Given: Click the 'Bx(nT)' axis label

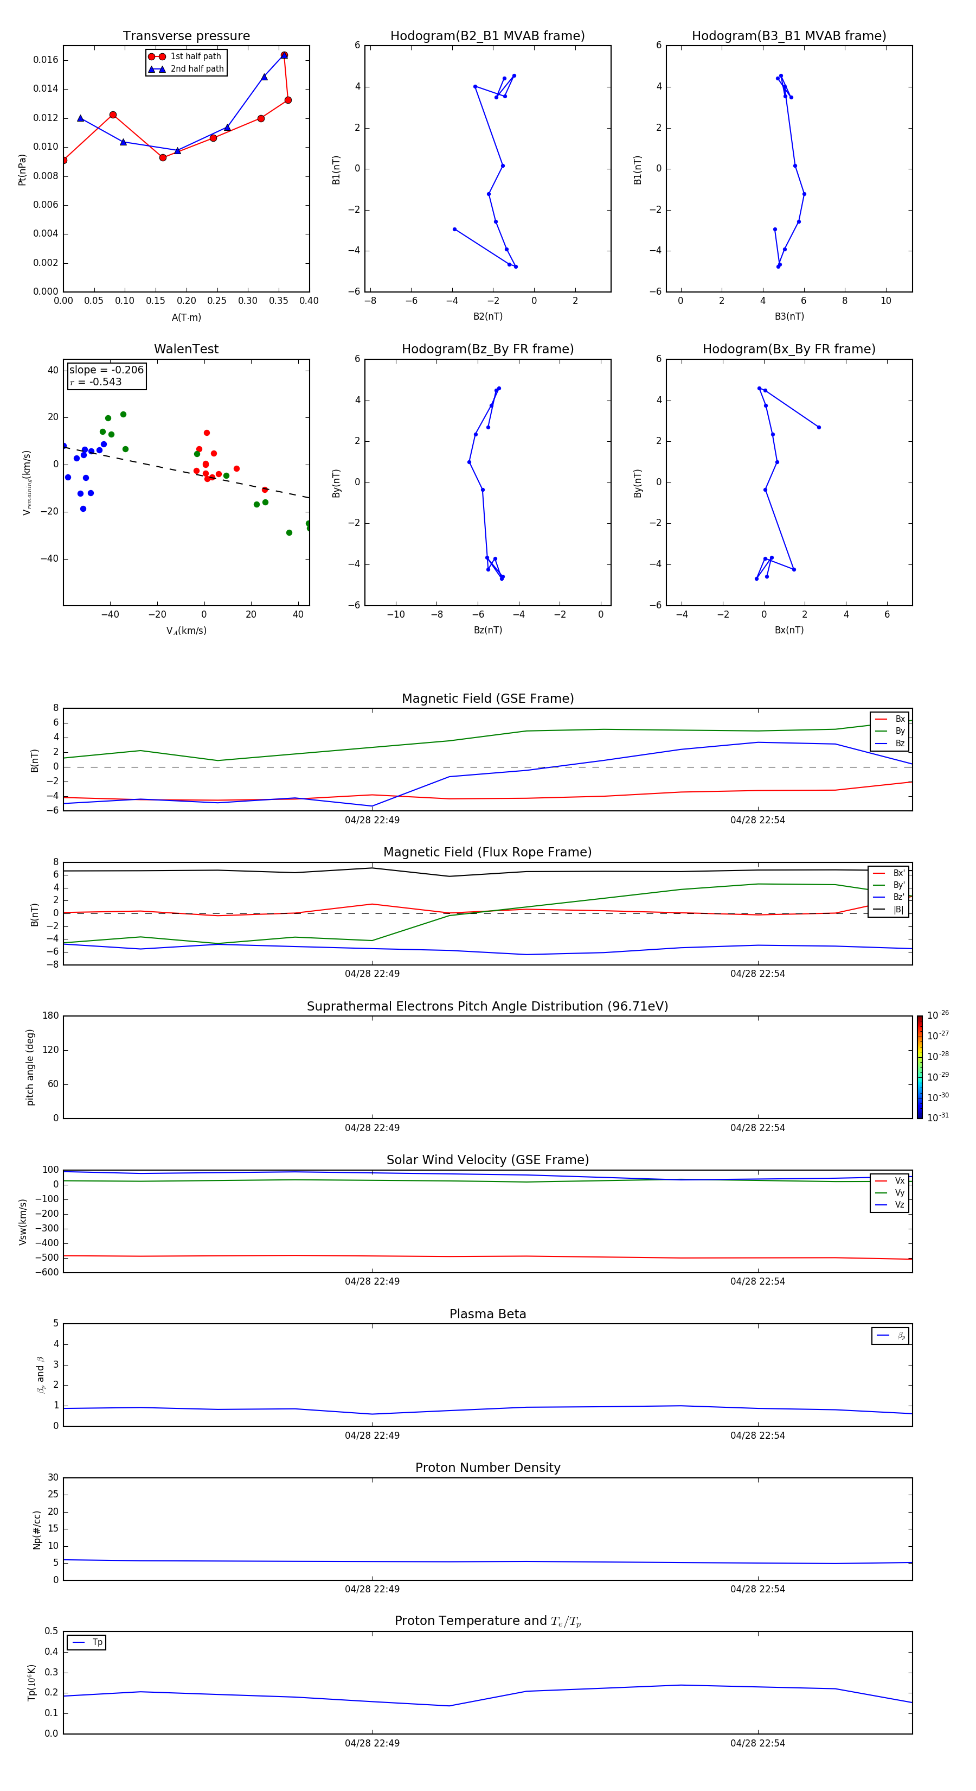Looking at the screenshot, I should coord(789,630).
